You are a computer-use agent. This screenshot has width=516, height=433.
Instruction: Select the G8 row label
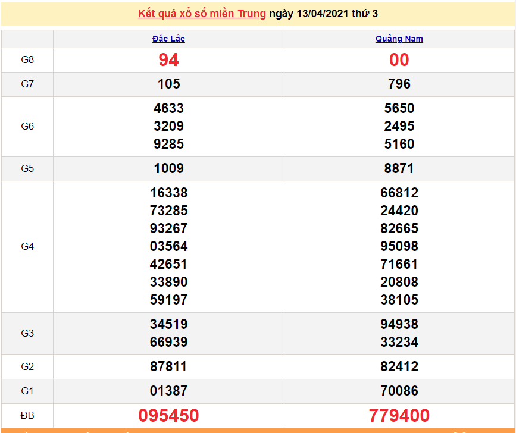click(27, 59)
